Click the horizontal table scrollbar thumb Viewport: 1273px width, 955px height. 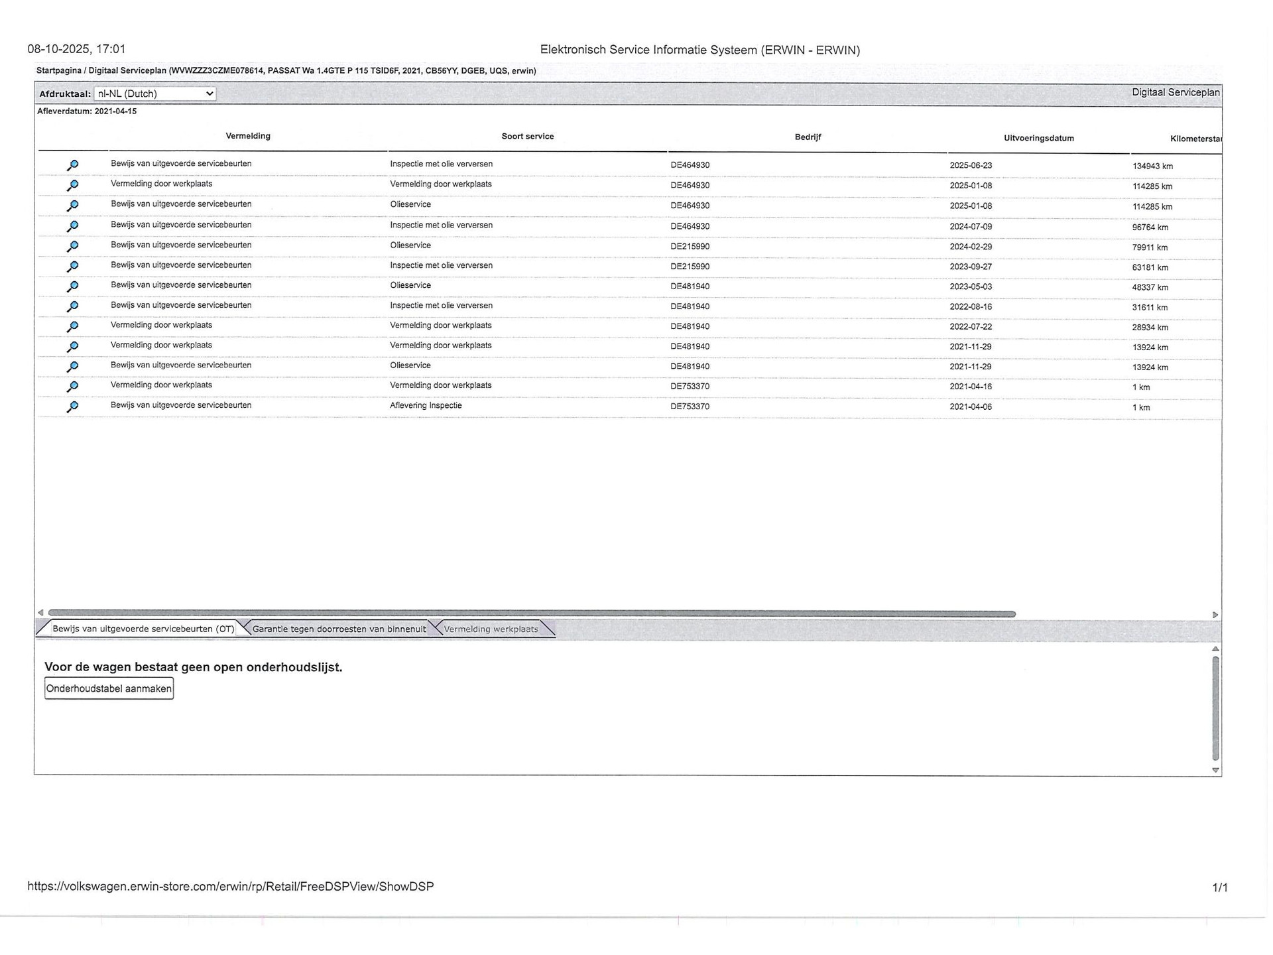(530, 613)
